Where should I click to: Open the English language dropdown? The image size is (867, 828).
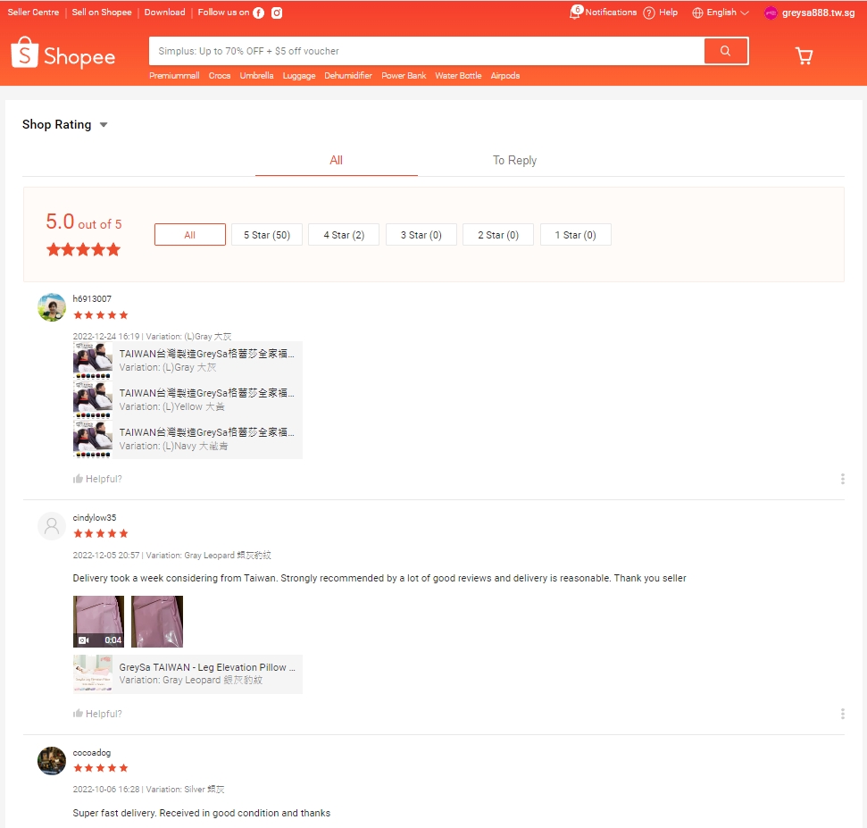(721, 13)
